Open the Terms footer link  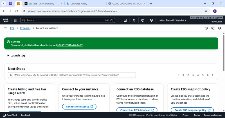coord(197,115)
